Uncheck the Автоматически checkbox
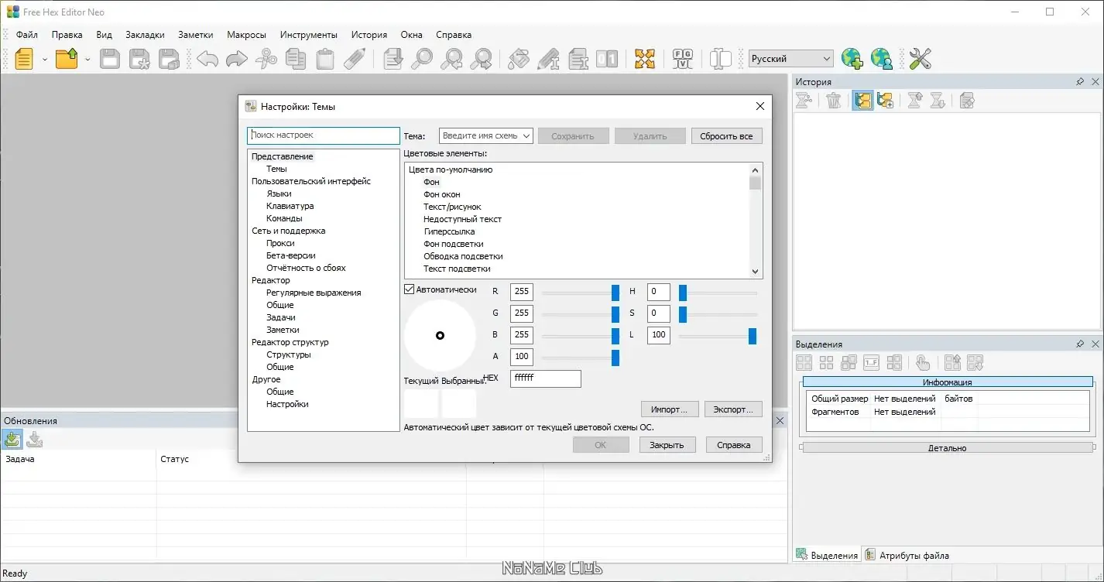The width and height of the screenshot is (1104, 582). point(410,289)
